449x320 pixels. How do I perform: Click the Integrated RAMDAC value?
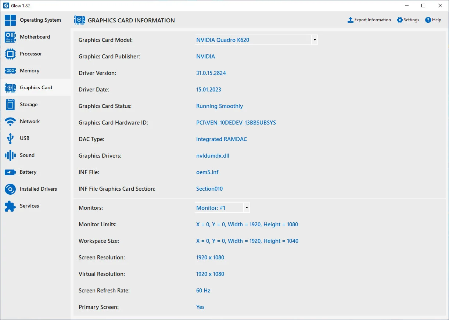[x=222, y=139]
